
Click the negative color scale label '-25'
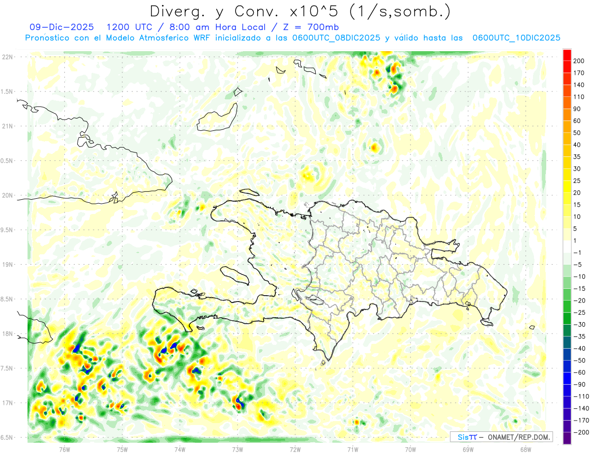579,312
